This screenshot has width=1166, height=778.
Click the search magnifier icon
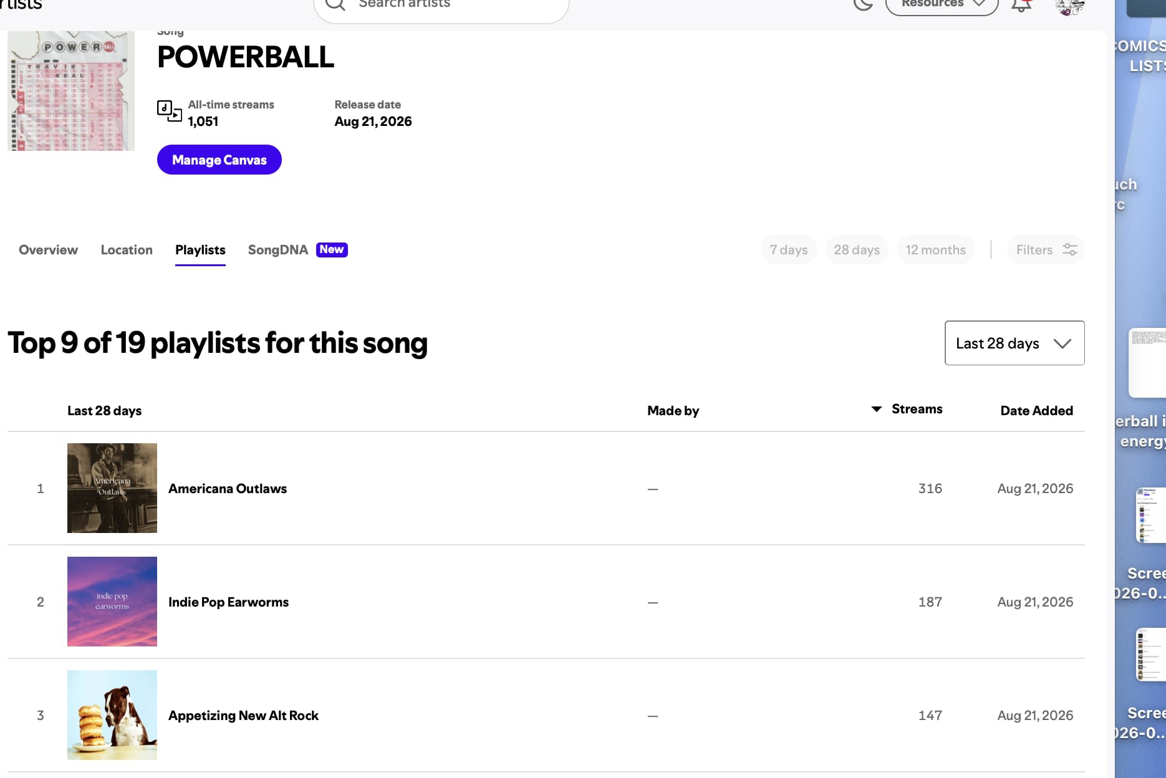pyautogui.click(x=335, y=4)
